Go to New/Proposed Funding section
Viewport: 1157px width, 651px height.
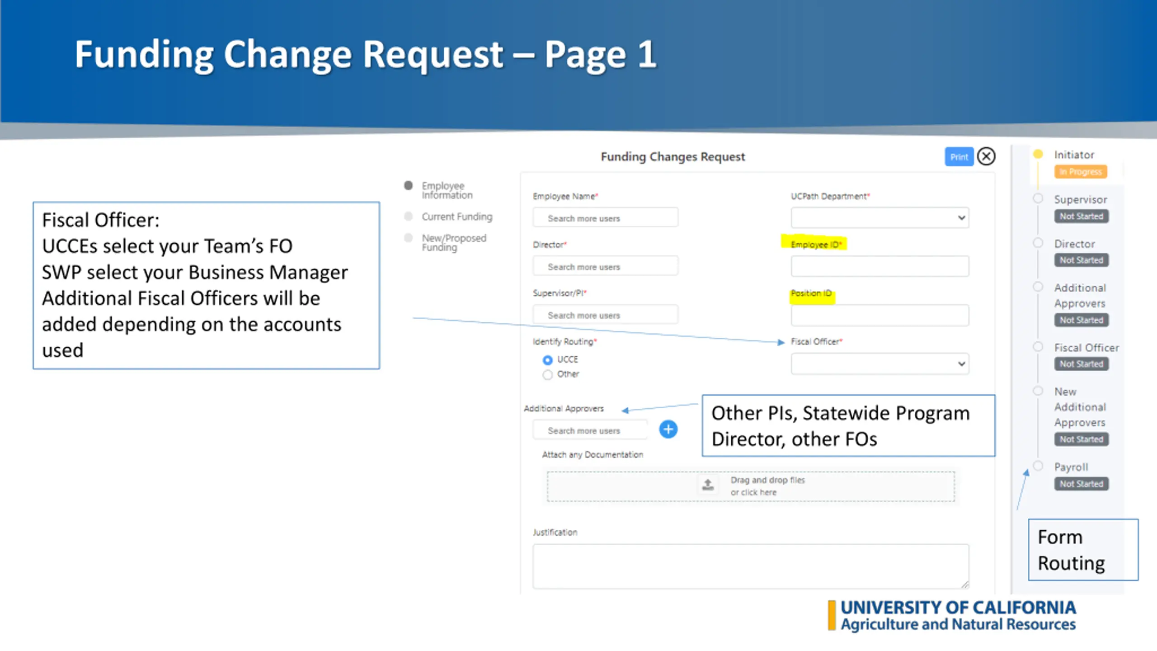(x=454, y=243)
